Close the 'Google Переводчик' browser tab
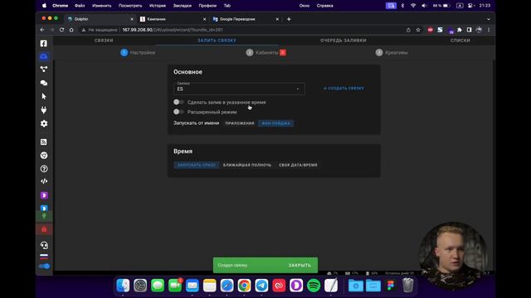The height and width of the screenshot is (298, 531). point(277,19)
